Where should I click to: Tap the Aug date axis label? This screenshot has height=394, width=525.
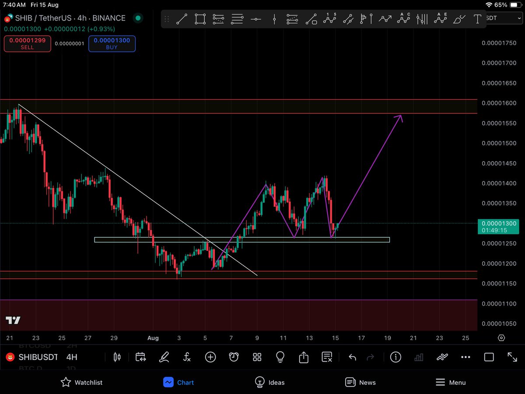coord(153,338)
